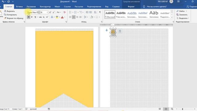The image size is (197, 111).
Task: Open font color dropdown arrow
Action: pos(65,17)
